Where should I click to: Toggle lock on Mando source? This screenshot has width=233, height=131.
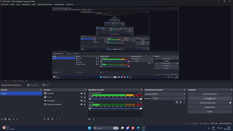[85, 97]
